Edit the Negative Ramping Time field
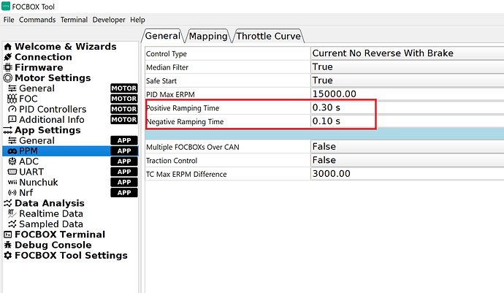The image size is (504, 293). click(x=408, y=121)
